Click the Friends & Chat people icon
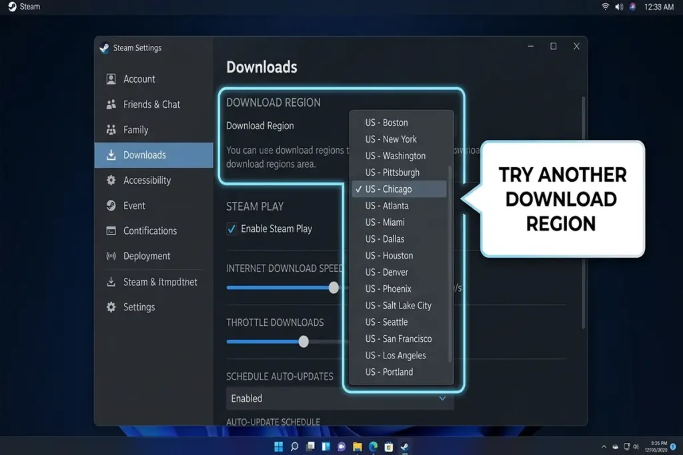The width and height of the screenshot is (683, 455). pyautogui.click(x=111, y=104)
